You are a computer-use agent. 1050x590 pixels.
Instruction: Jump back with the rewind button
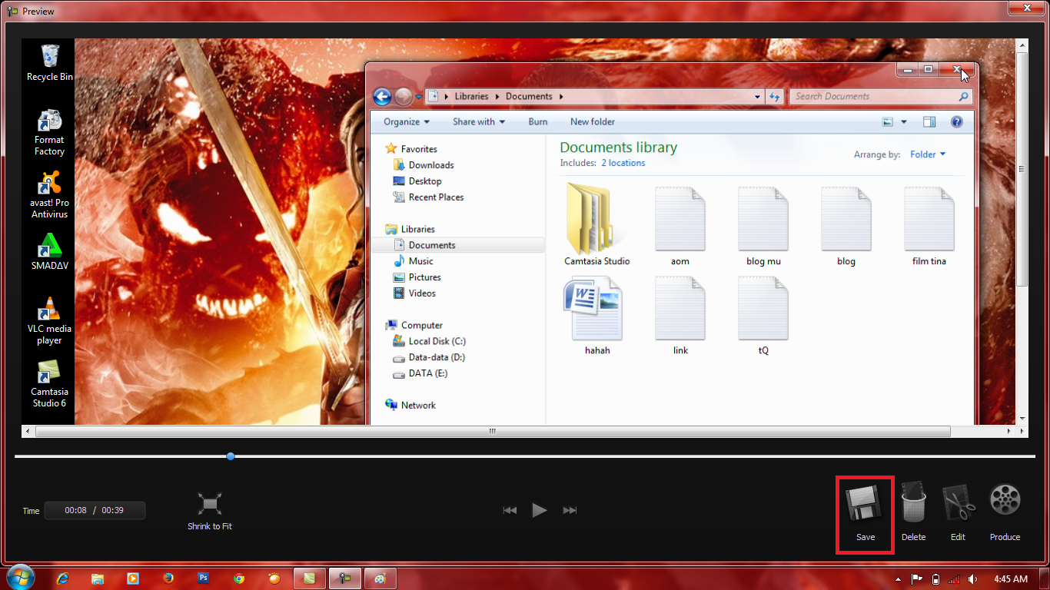[510, 510]
